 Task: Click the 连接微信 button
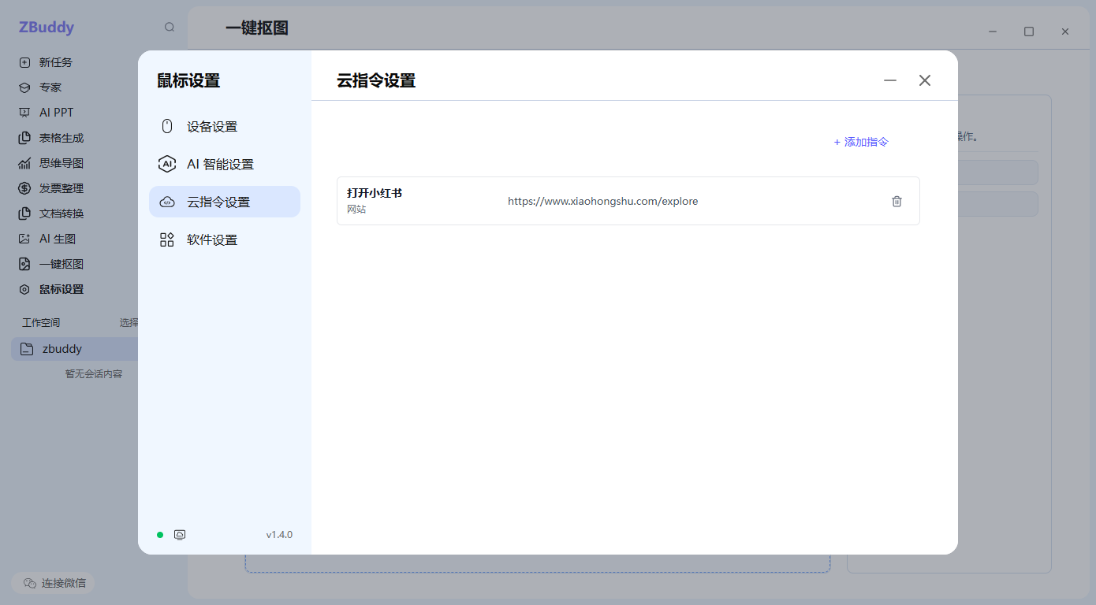53,583
